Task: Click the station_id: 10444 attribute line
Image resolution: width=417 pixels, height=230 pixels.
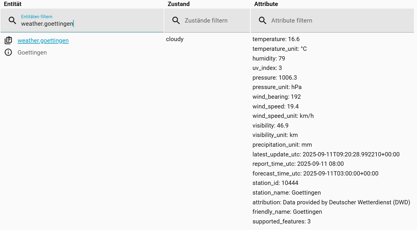Action: (x=275, y=183)
